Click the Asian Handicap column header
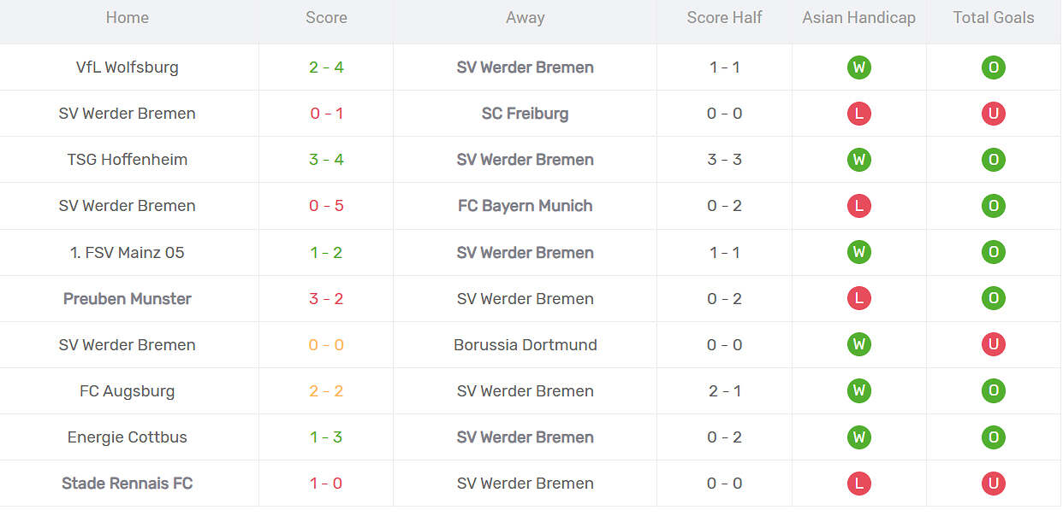 click(x=858, y=18)
